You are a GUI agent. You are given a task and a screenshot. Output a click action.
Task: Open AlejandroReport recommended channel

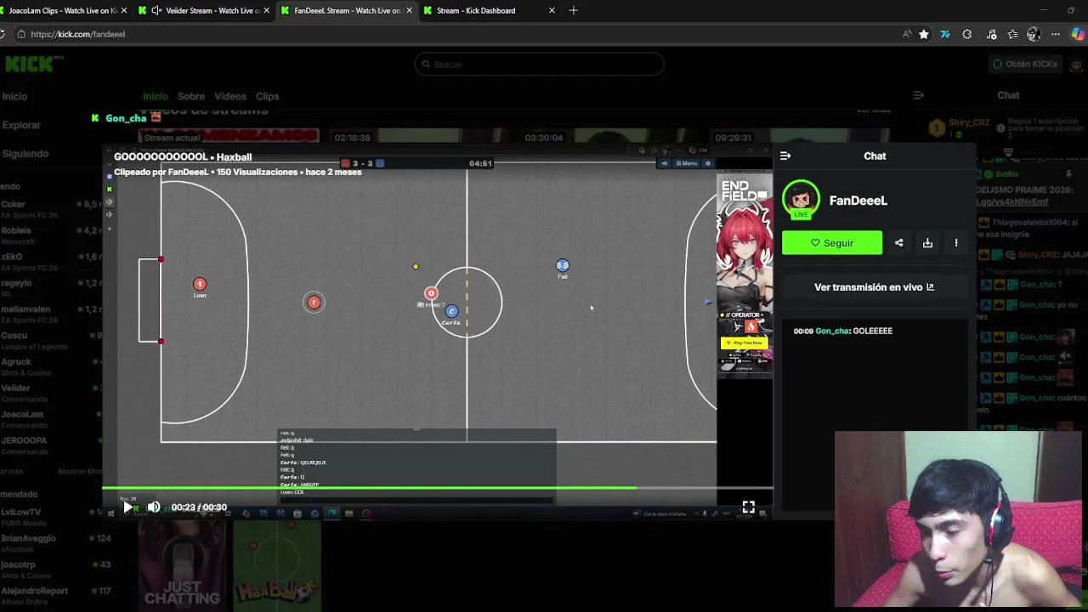[x=55, y=595]
